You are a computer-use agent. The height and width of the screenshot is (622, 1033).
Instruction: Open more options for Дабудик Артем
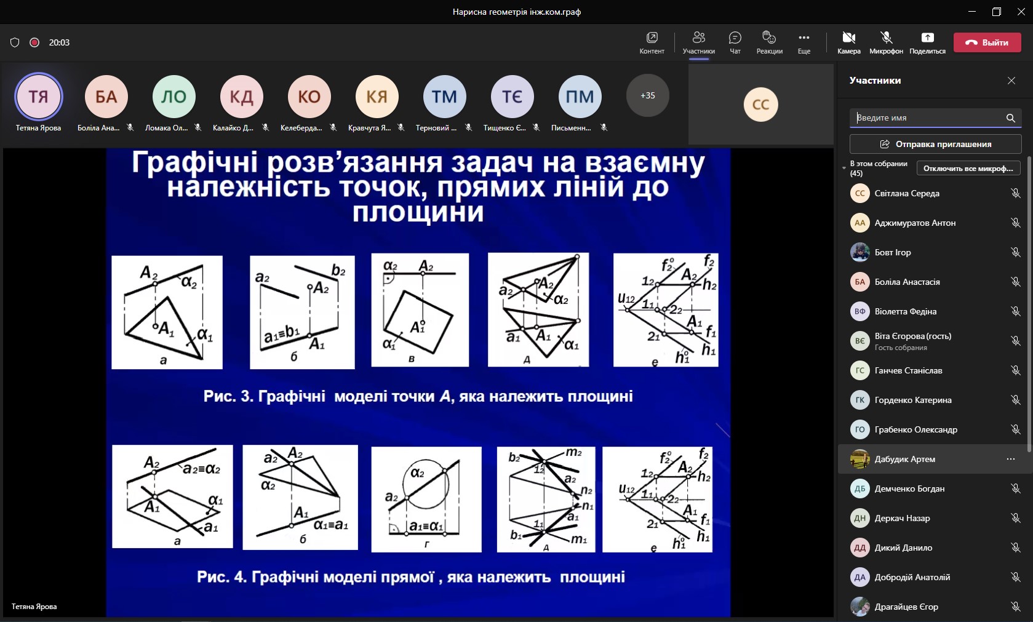click(1010, 459)
